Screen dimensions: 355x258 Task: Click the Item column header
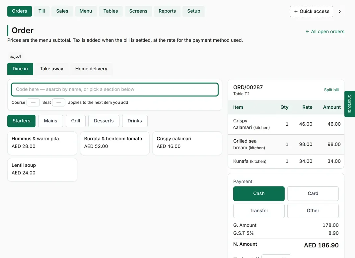[238, 107]
